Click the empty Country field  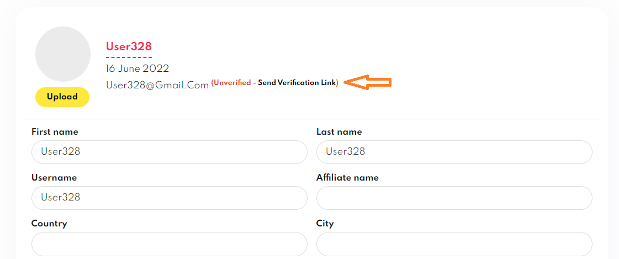[170, 244]
